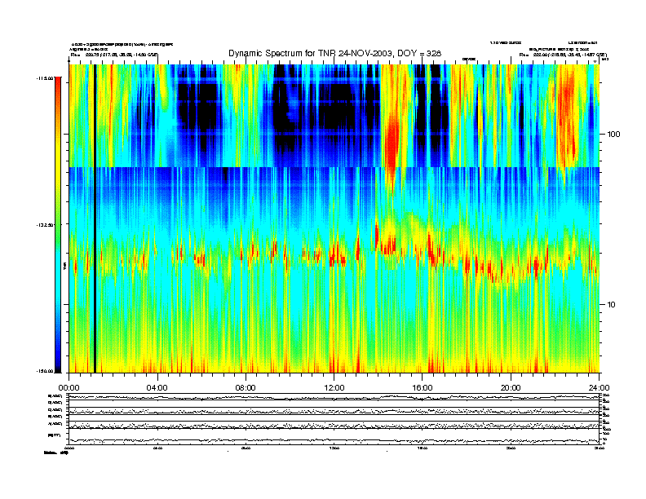The image size is (646, 499).
Task: Click the 08:00 time axis label
Action: coord(246,388)
